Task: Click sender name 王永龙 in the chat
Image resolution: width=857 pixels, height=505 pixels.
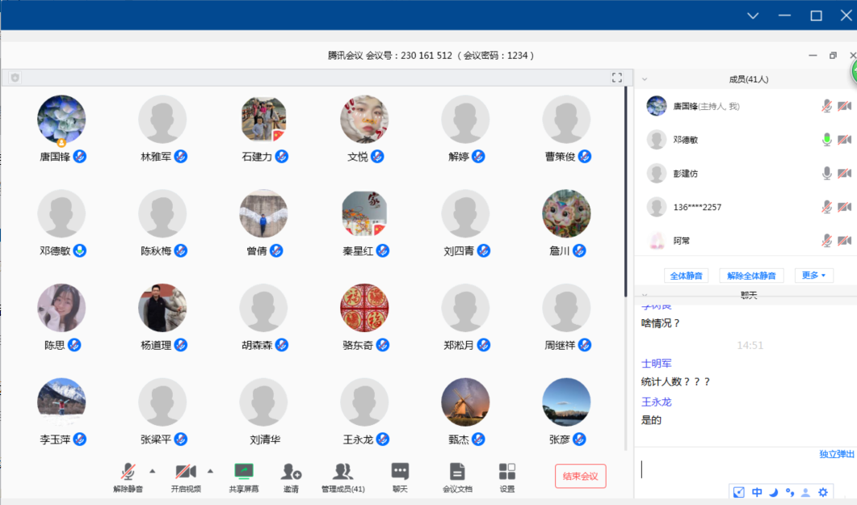Action: point(657,402)
